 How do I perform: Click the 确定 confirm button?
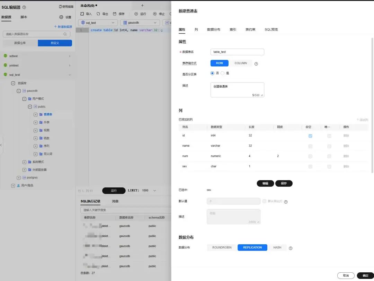365,275
